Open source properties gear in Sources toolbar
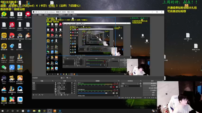This screenshot has width=202, height=113. point(61,95)
